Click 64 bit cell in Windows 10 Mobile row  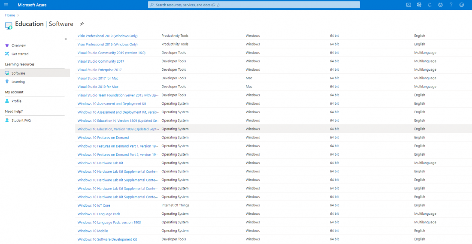point(334,231)
